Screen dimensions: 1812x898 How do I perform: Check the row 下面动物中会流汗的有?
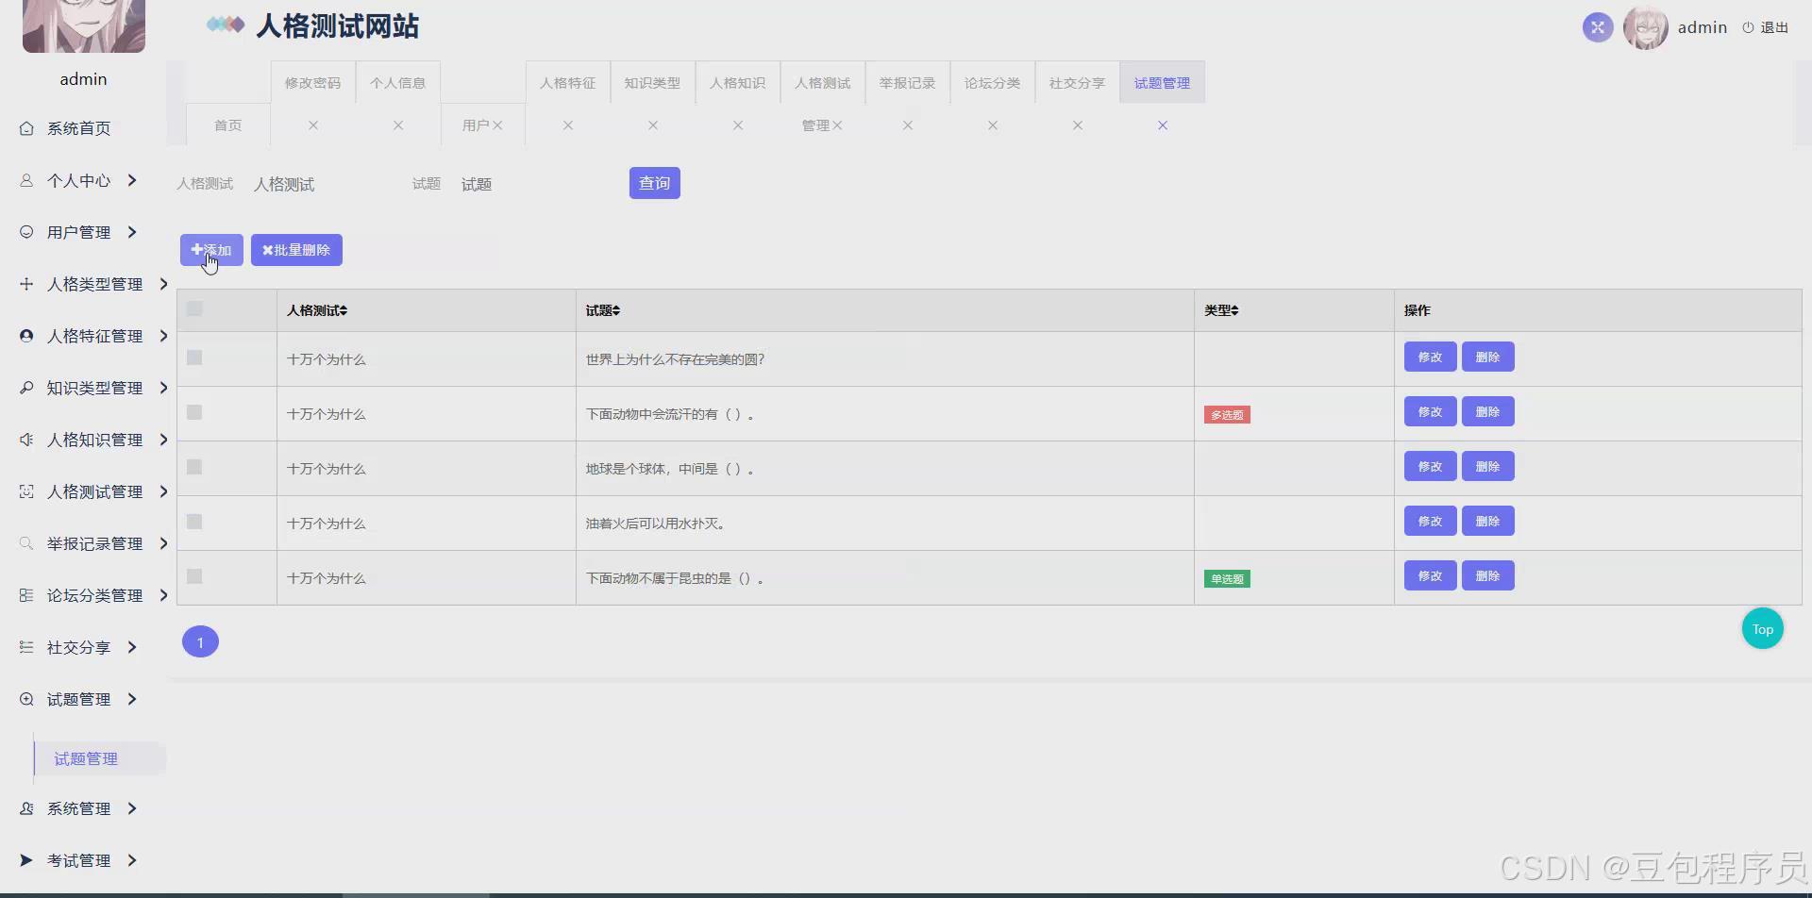(194, 412)
